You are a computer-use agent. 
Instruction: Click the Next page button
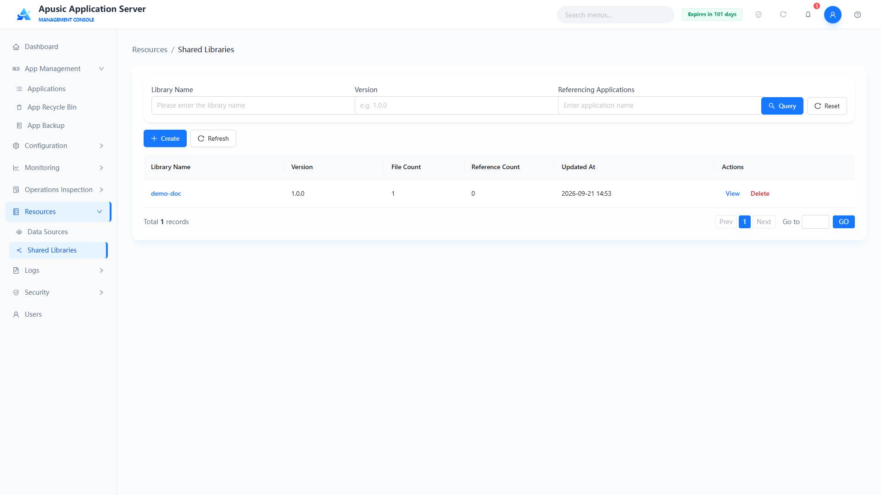(x=764, y=222)
